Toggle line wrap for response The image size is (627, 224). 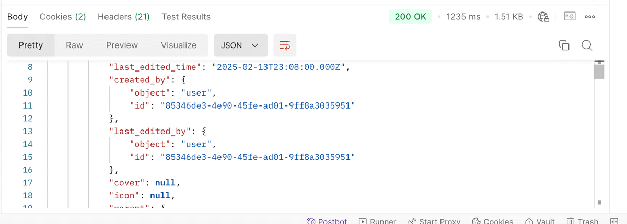(x=285, y=45)
